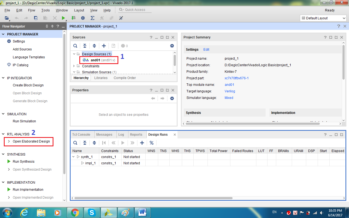Open Default Layout dropdown
This screenshot has width=349, height=218.
tap(323, 18)
